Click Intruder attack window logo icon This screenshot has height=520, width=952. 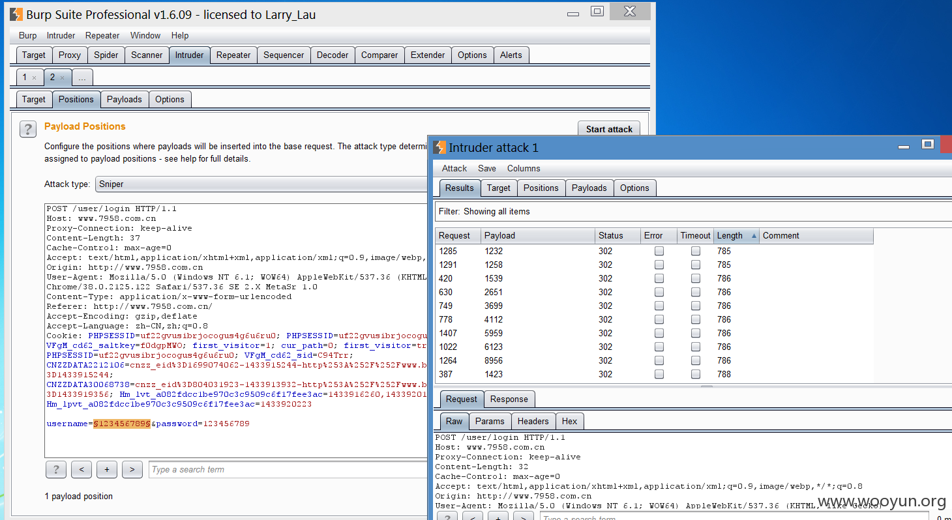(x=439, y=147)
